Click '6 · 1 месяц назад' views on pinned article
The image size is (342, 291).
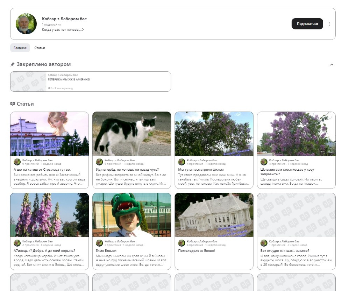(x=60, y=88)
